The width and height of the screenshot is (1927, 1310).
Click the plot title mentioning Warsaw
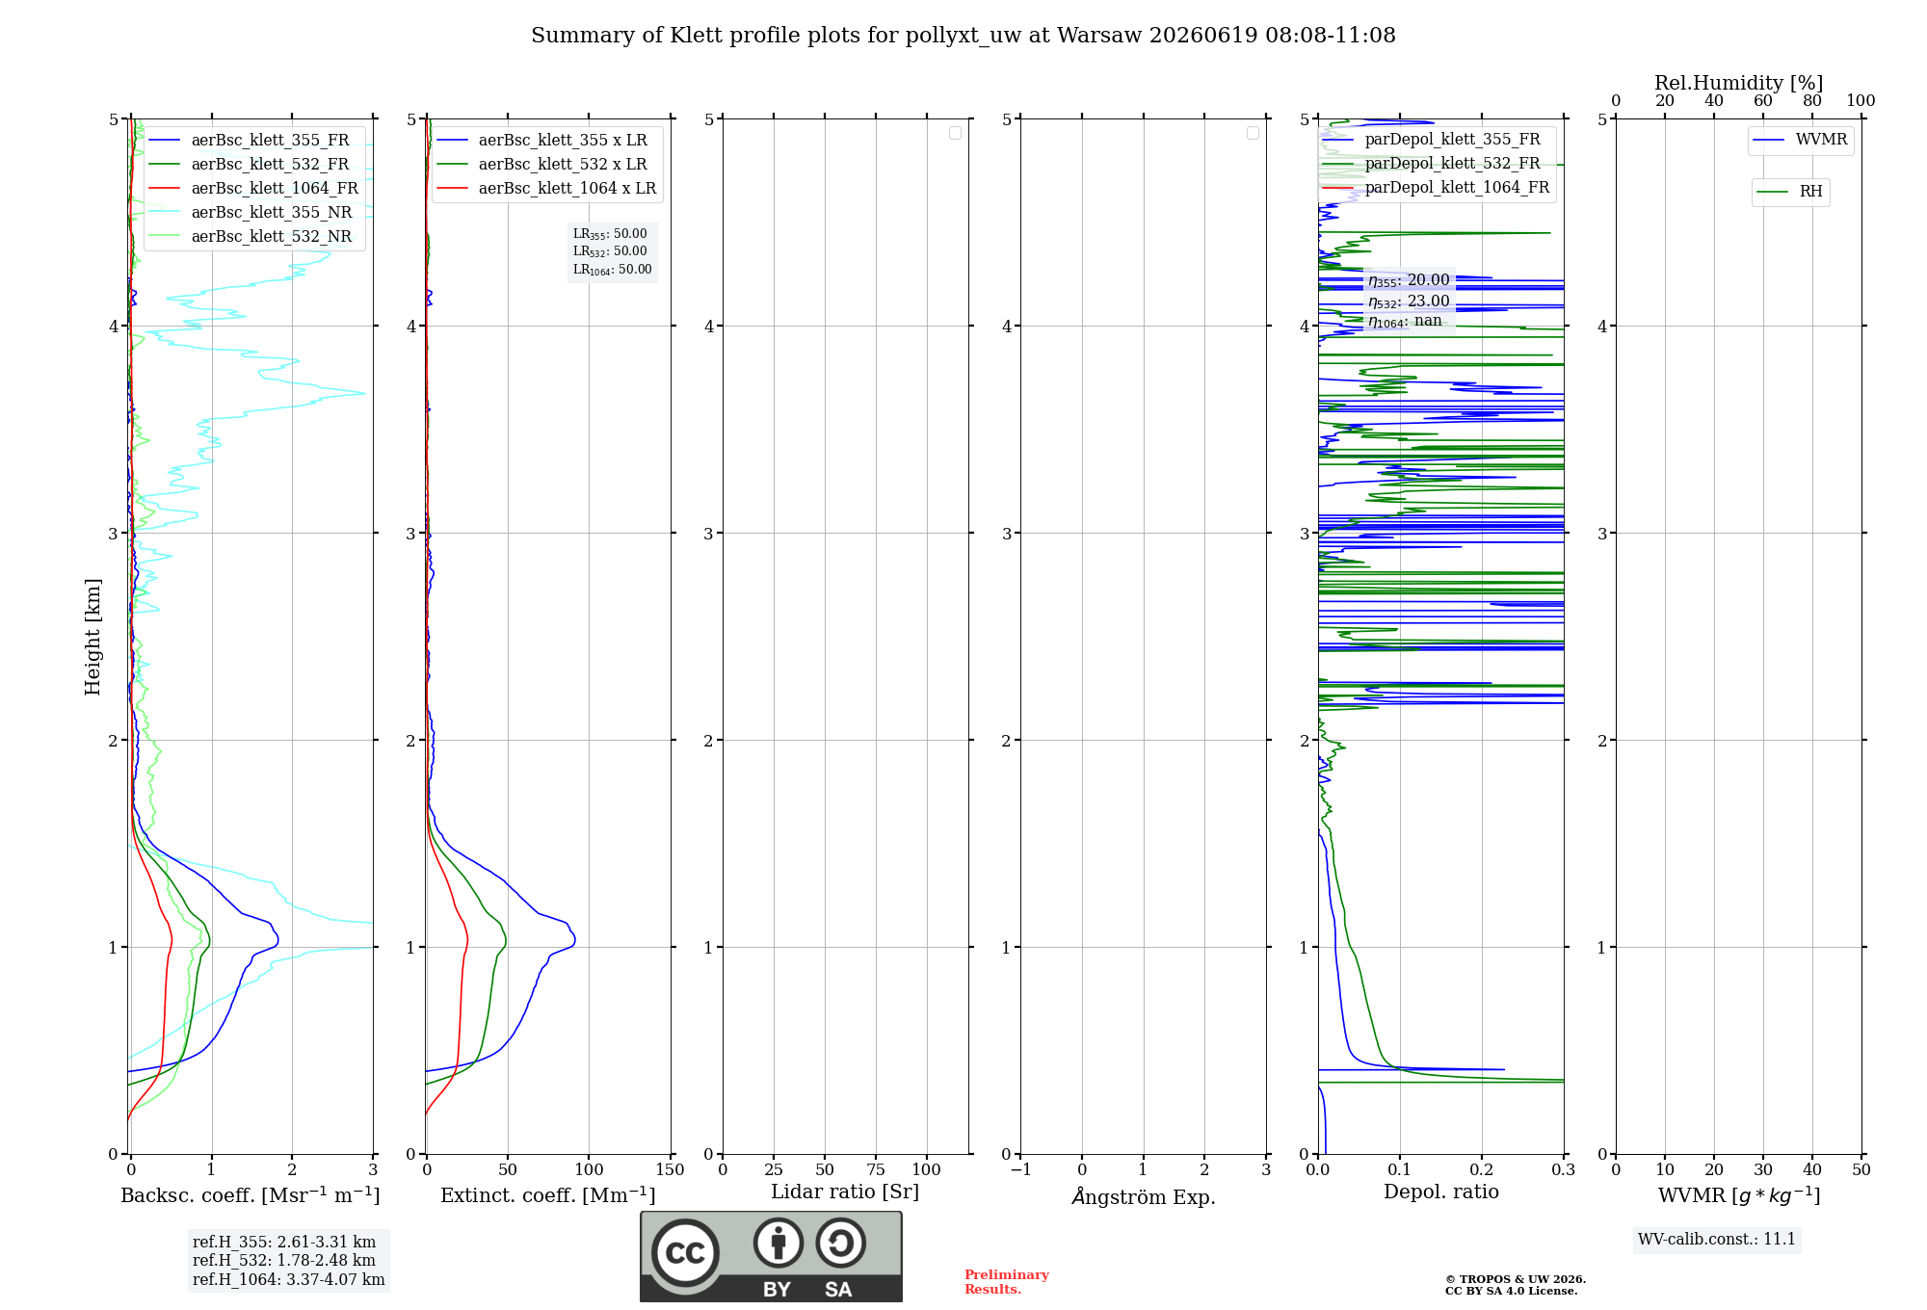coord(963,36)
